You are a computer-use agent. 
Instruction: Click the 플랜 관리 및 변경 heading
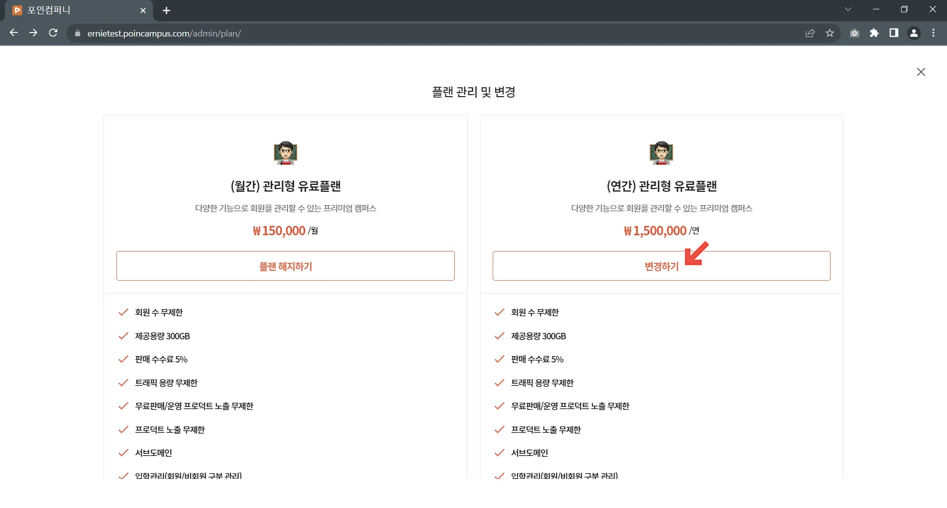[x=473, y=92]
